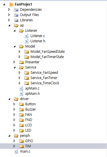The width and height of the screenshot is (107, 157).
Task: Click the Listener.c C-file icon
Action: point(26,36)
